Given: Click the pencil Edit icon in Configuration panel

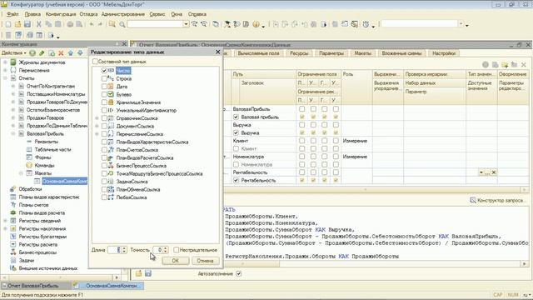Looking at the screenshot, I should [42, 53].
